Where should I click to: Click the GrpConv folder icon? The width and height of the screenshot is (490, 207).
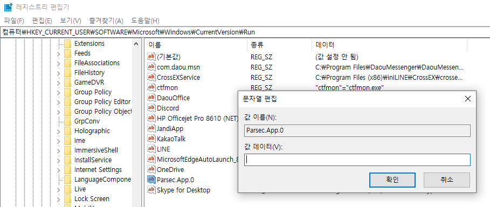coord(67,121)
